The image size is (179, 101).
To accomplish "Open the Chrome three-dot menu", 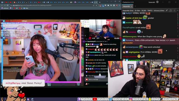I will coord(119,5).
